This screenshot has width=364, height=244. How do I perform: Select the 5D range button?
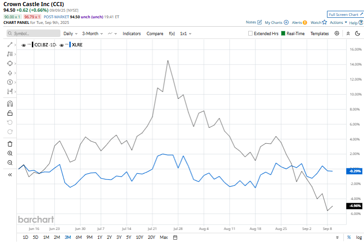point(36,237)
